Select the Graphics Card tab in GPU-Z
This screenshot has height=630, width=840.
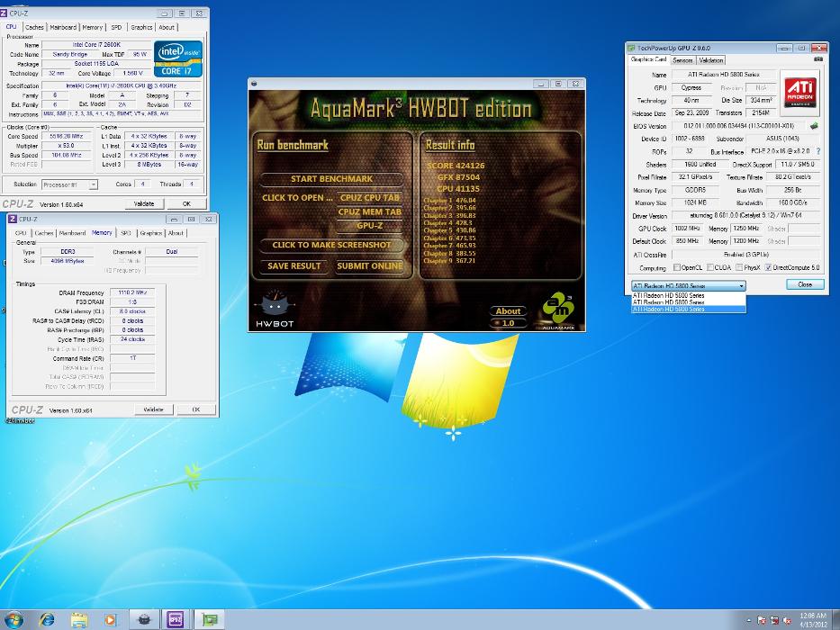coord(648,59)
